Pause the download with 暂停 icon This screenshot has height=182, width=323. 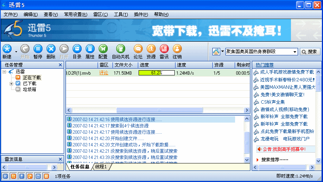(38, 49)
